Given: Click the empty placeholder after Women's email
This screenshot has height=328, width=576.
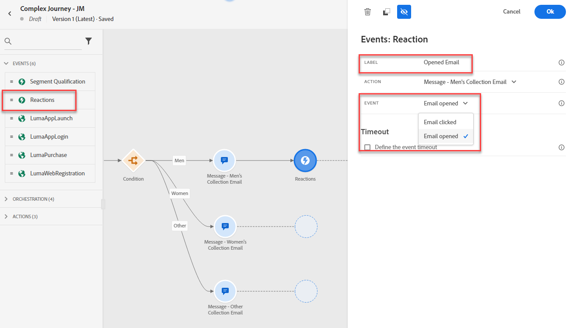Looking at the screenshot, I should click(x=306, y=227).
